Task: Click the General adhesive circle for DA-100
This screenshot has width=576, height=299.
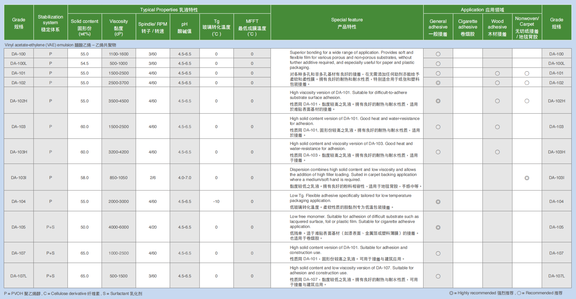Action: 438,54
